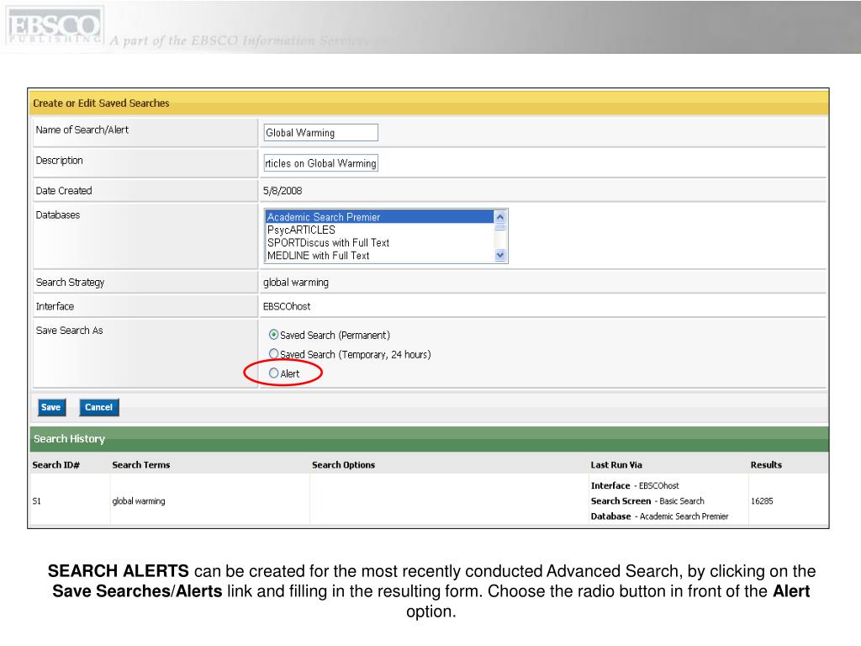The height and width of the screenshot is (646, 861).
Task: Click the 'Database - Academic Search Premier' entry
Action: [x=659, y=516]
